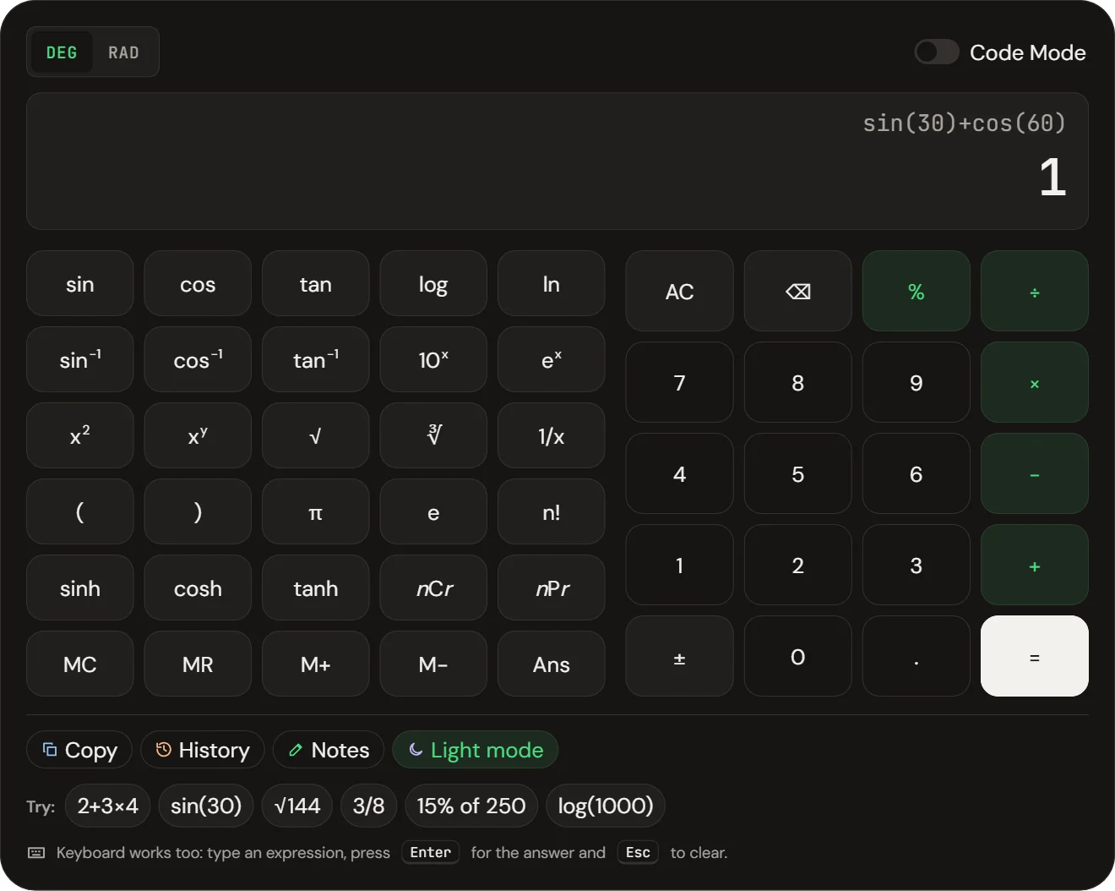Screen dimensions: 1115x891
Task: Select DEG angle unit
Action: tap(62, 52)
